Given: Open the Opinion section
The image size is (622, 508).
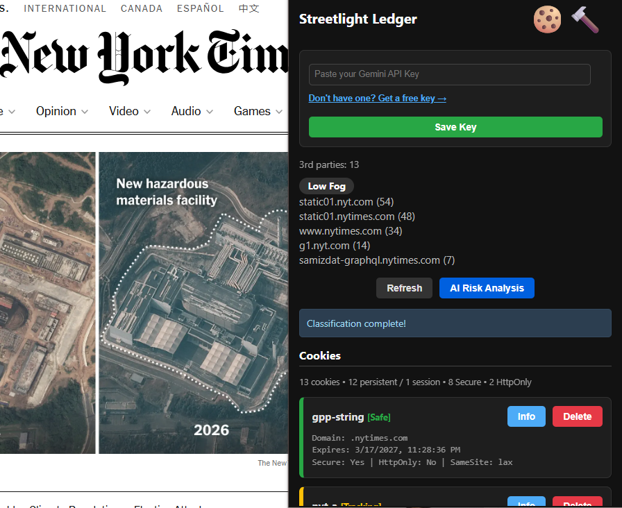Looking at the screenshot, I should (56, 111).
